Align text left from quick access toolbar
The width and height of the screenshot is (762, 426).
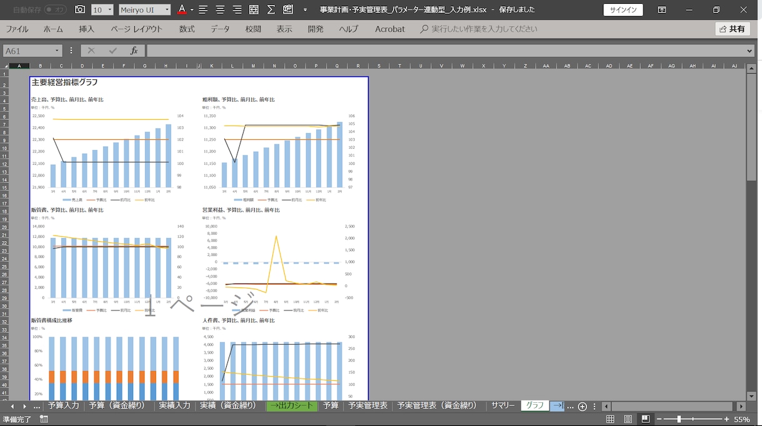(203, 9)
